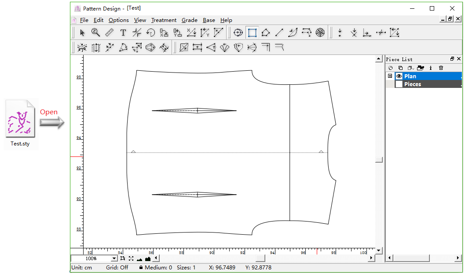Click the straight line drawing tool
This screenshot has width=465, height=276.
tap(279, 33)
